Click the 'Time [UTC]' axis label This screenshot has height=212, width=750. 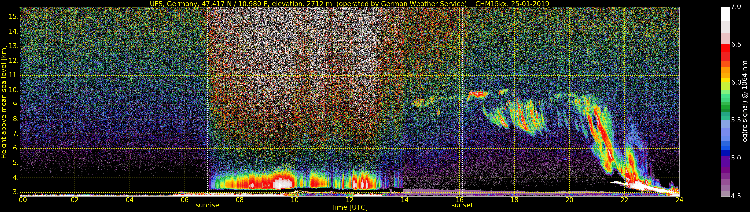pos(349,207)
